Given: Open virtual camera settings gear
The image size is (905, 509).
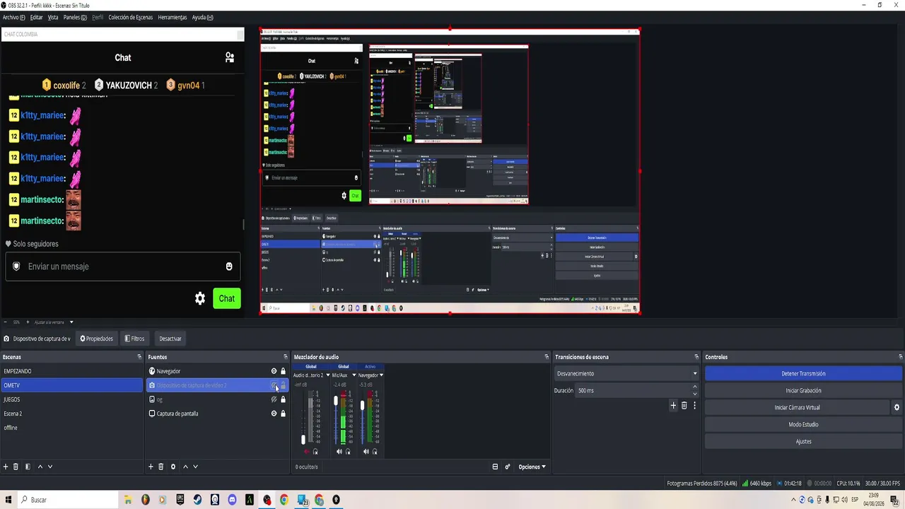Looking at the screenshot, I should [897, 407].
